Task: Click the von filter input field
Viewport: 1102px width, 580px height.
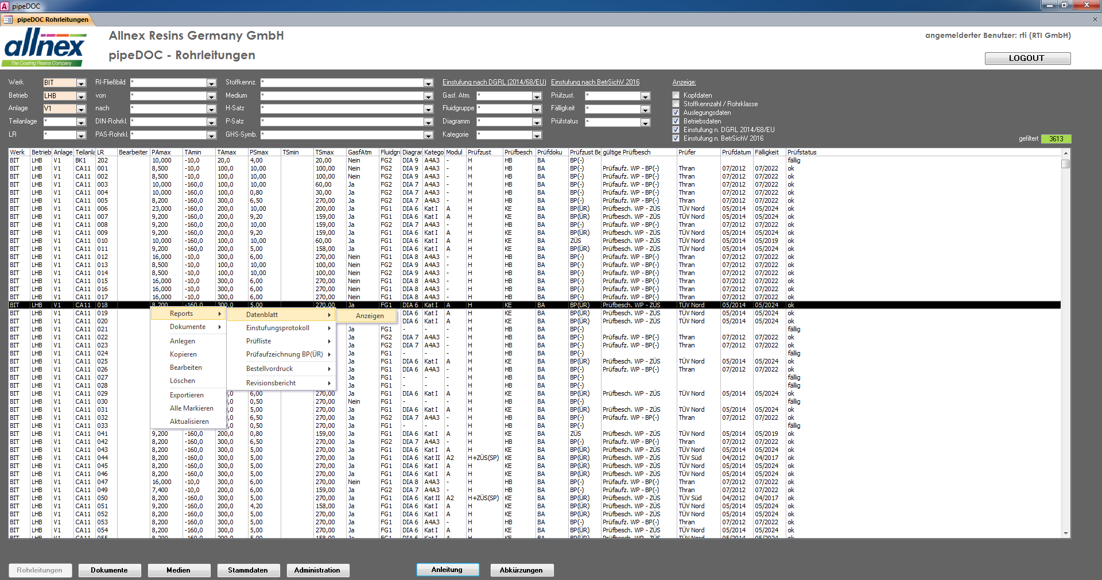Action: point(169,96)
